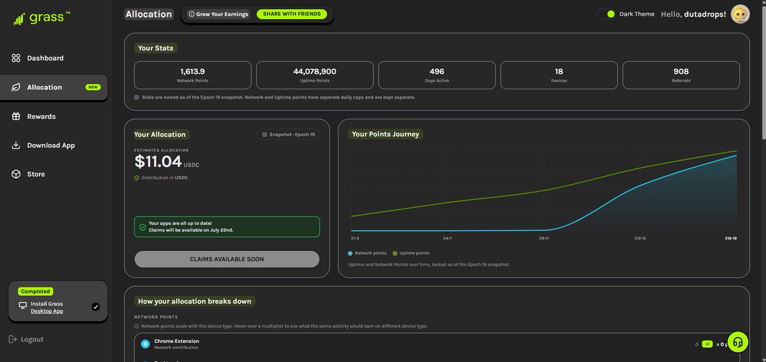Click the Store box icon
This screenshot has width=766, height=362.
coord(16,174)
